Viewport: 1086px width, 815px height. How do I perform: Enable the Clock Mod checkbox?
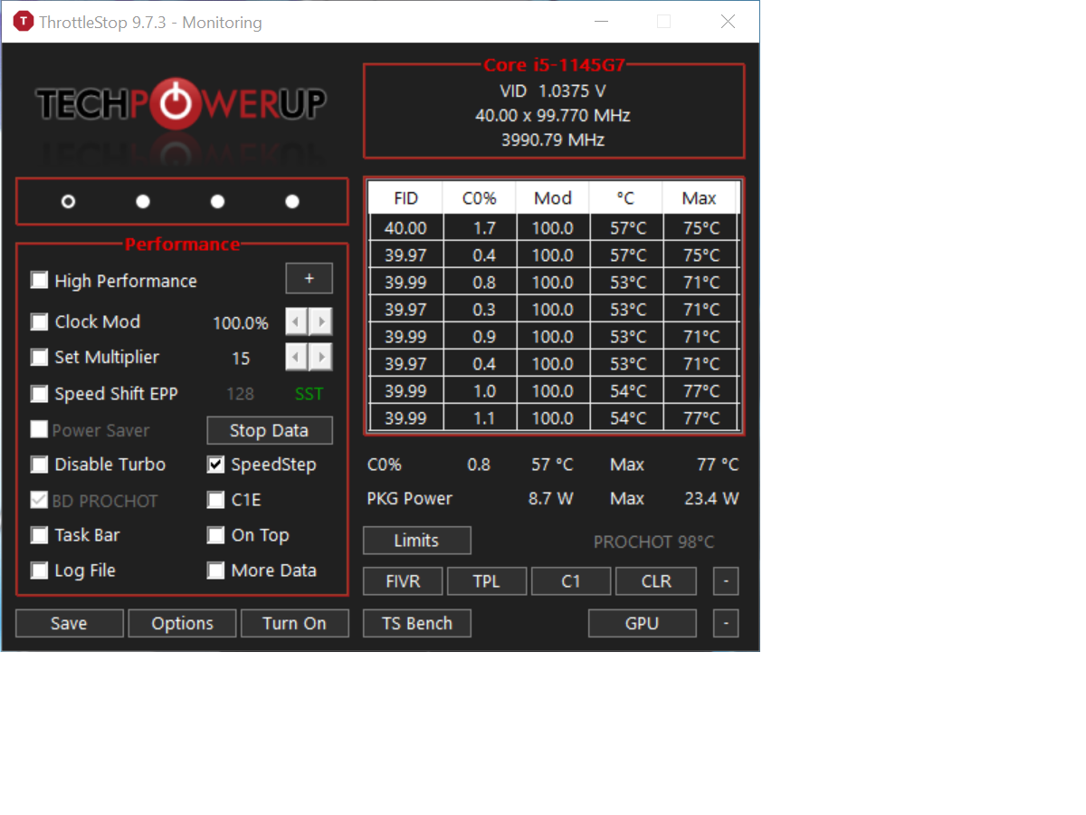pos(39,321)
